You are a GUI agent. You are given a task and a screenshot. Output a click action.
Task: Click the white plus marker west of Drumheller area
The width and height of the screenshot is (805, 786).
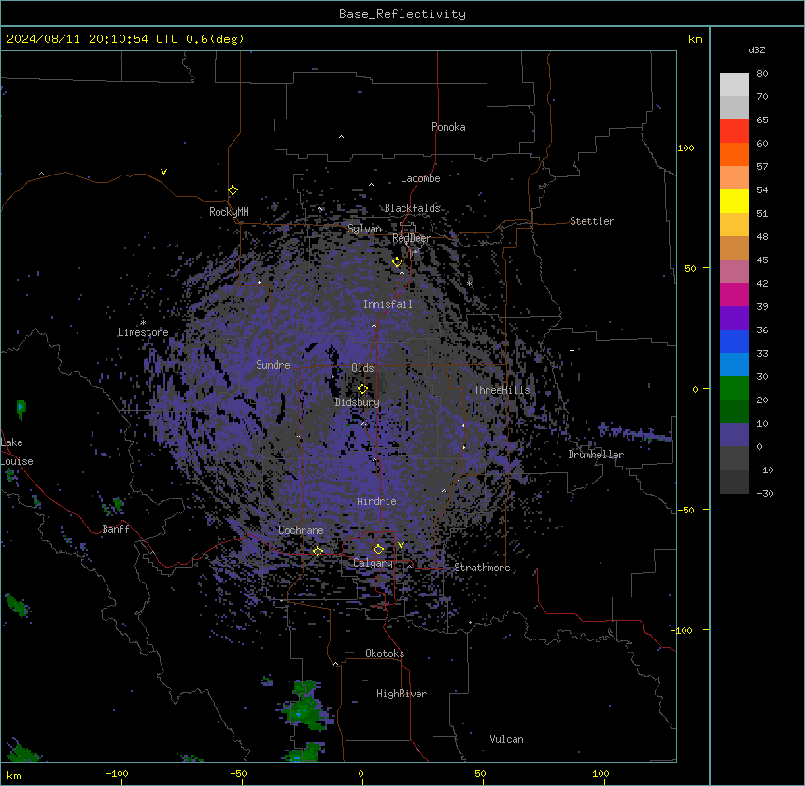572,350
